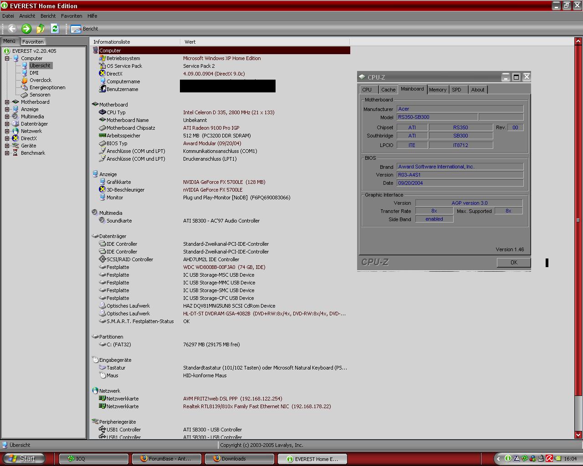Click the Soundkarte row icon
The height and width of the screenshot is (466, 583).
[x=102, y=220]
